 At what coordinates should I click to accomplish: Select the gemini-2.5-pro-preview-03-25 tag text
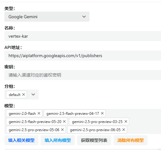[97, 122]
